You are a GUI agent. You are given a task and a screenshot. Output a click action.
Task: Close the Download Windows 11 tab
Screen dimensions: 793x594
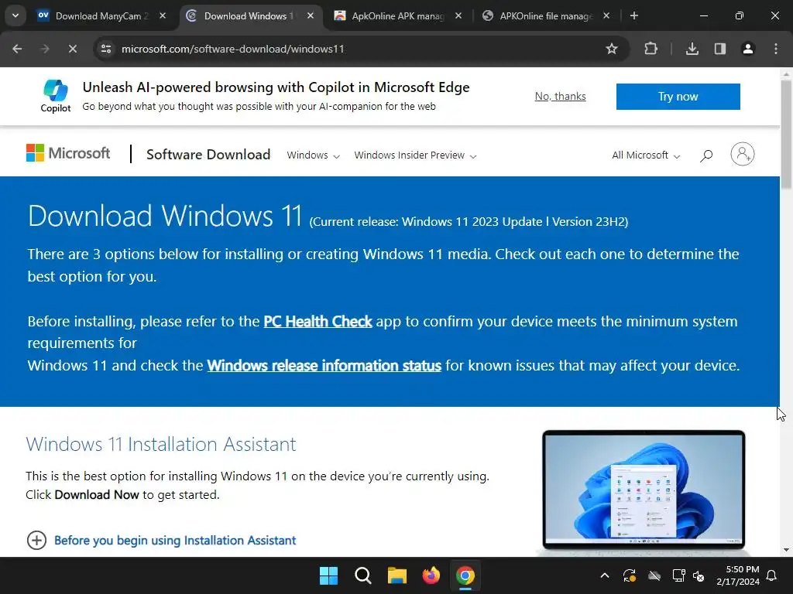click(x=311, y=16)
